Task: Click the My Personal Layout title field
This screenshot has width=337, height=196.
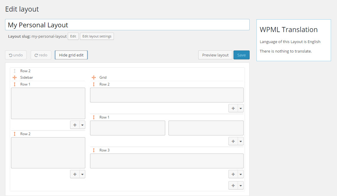Action: click(127, 25)
